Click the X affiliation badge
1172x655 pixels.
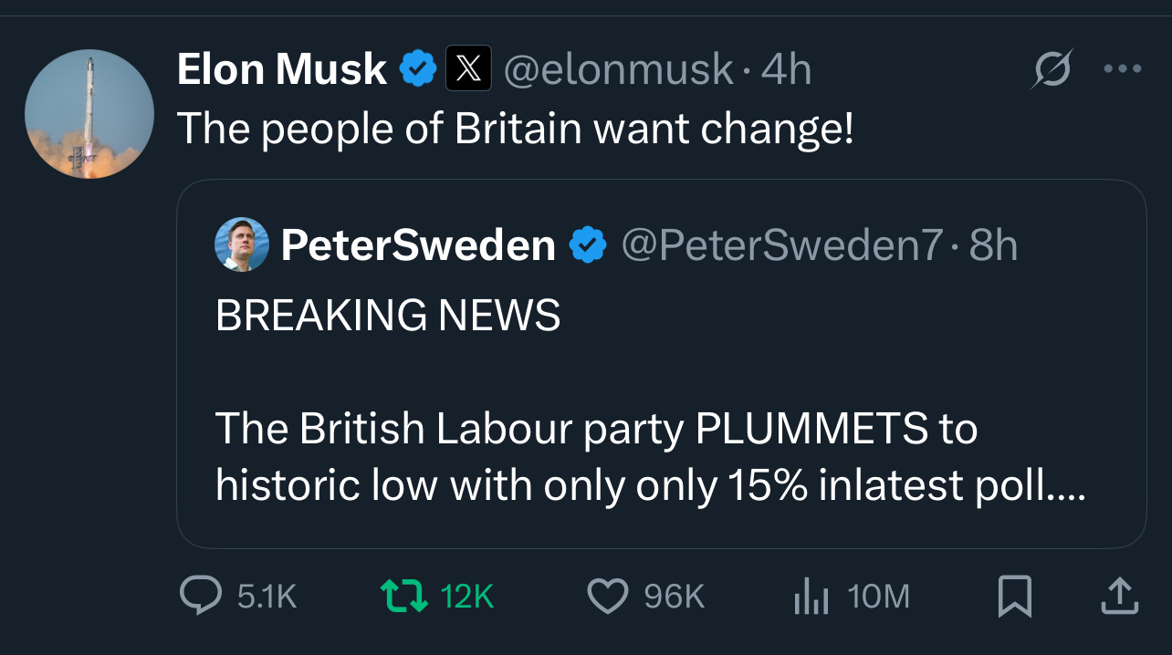[x=468, y=69]
